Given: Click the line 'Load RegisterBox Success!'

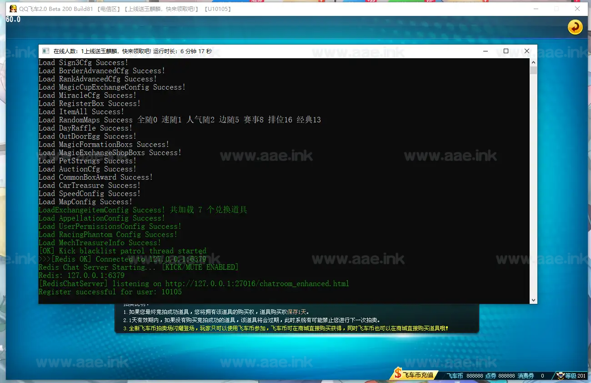Looking at the screenshot, I should pyautogui.click(x=90, y=104).
